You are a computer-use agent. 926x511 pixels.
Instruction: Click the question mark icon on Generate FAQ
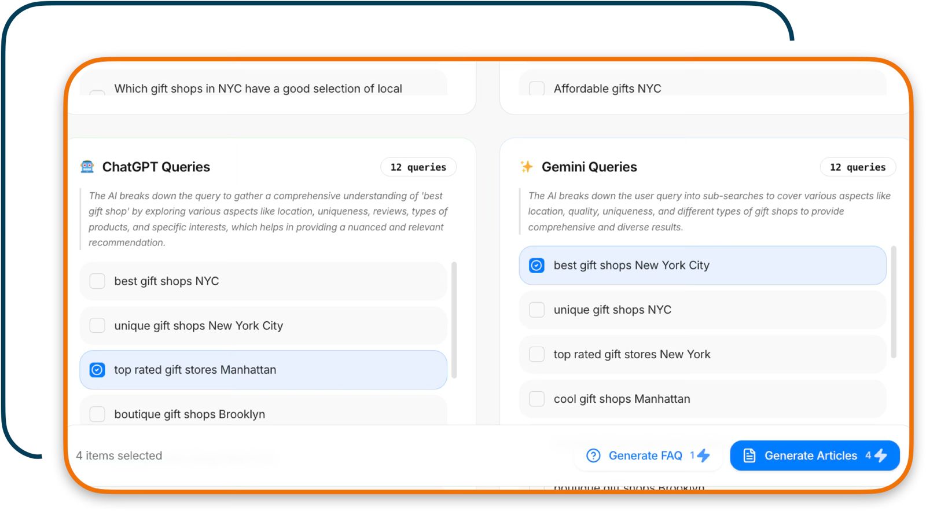pyautogui.click(x=593, y=455)
